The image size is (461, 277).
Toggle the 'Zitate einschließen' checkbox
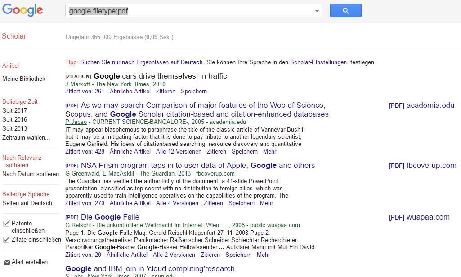[x=6, y=240]
